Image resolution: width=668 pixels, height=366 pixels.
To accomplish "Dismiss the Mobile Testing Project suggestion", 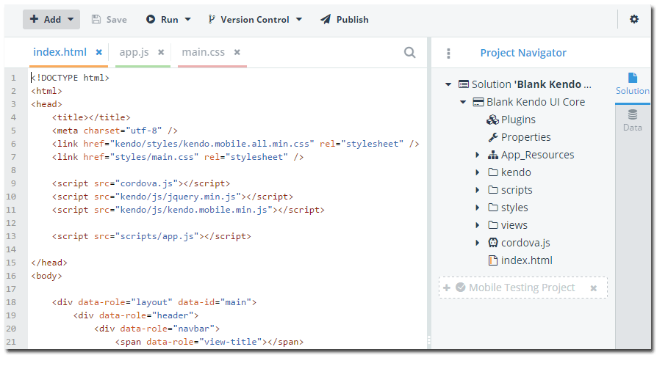I will pyautogui.click(x=594, y=288).
